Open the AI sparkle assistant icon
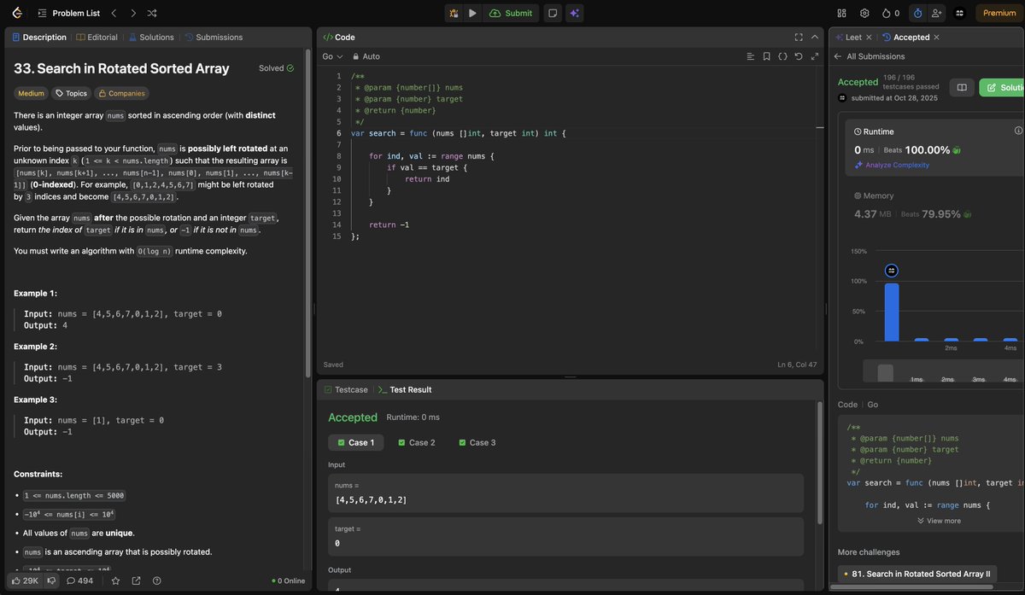The width and height of the screenshot is (1025, 595). pos(575,13)
